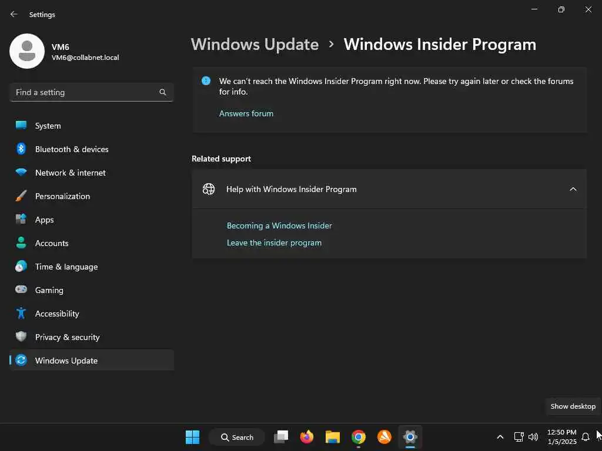Open Task View from the taskbar
This screenshot has width=602, height=451.
[281, 437]
